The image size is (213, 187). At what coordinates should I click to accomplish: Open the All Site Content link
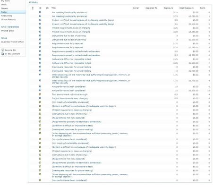(12, 54)
